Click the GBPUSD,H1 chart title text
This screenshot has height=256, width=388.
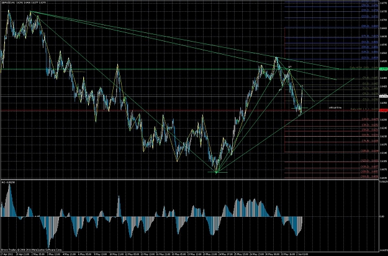[x=24, y=2]
